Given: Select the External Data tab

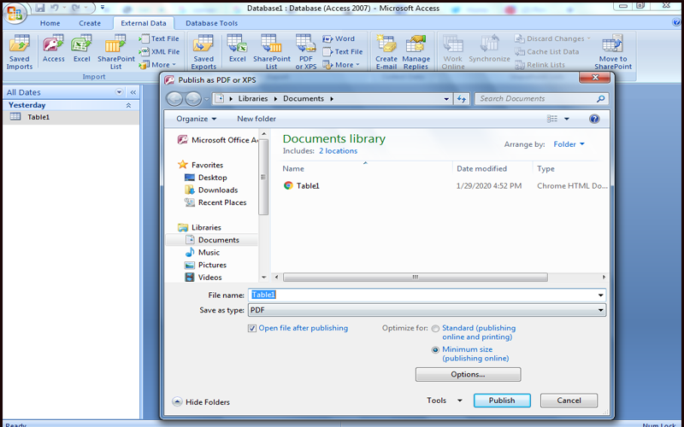Looking at the screenshot, I should [x=144, y=23].
